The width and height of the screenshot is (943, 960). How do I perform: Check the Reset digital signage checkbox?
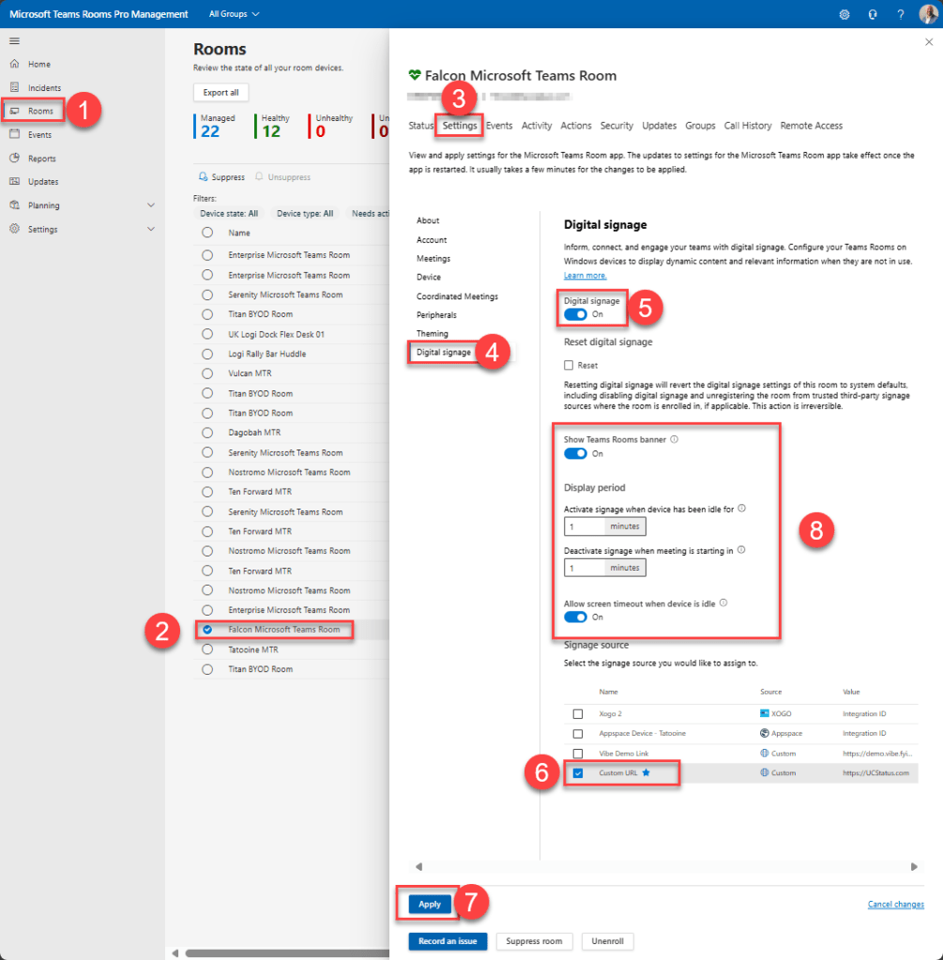point(569,365)
